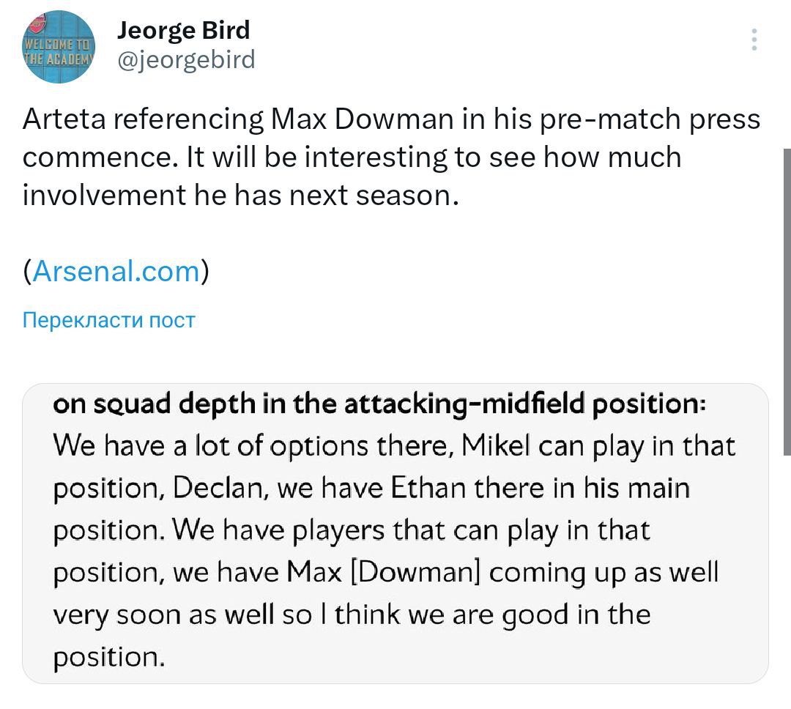Click Перекласти пост to translate the post
Viewport: 791px width, 709px height.
tap(109, 320)
